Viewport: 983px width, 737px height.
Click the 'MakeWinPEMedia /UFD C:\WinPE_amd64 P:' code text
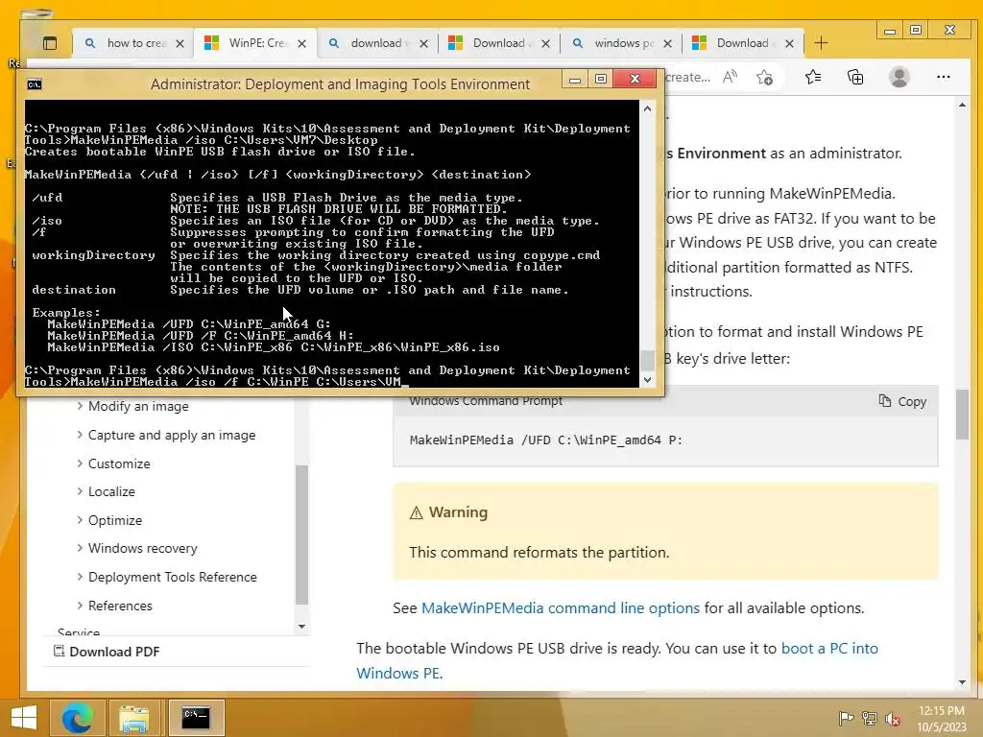point(546,440)
